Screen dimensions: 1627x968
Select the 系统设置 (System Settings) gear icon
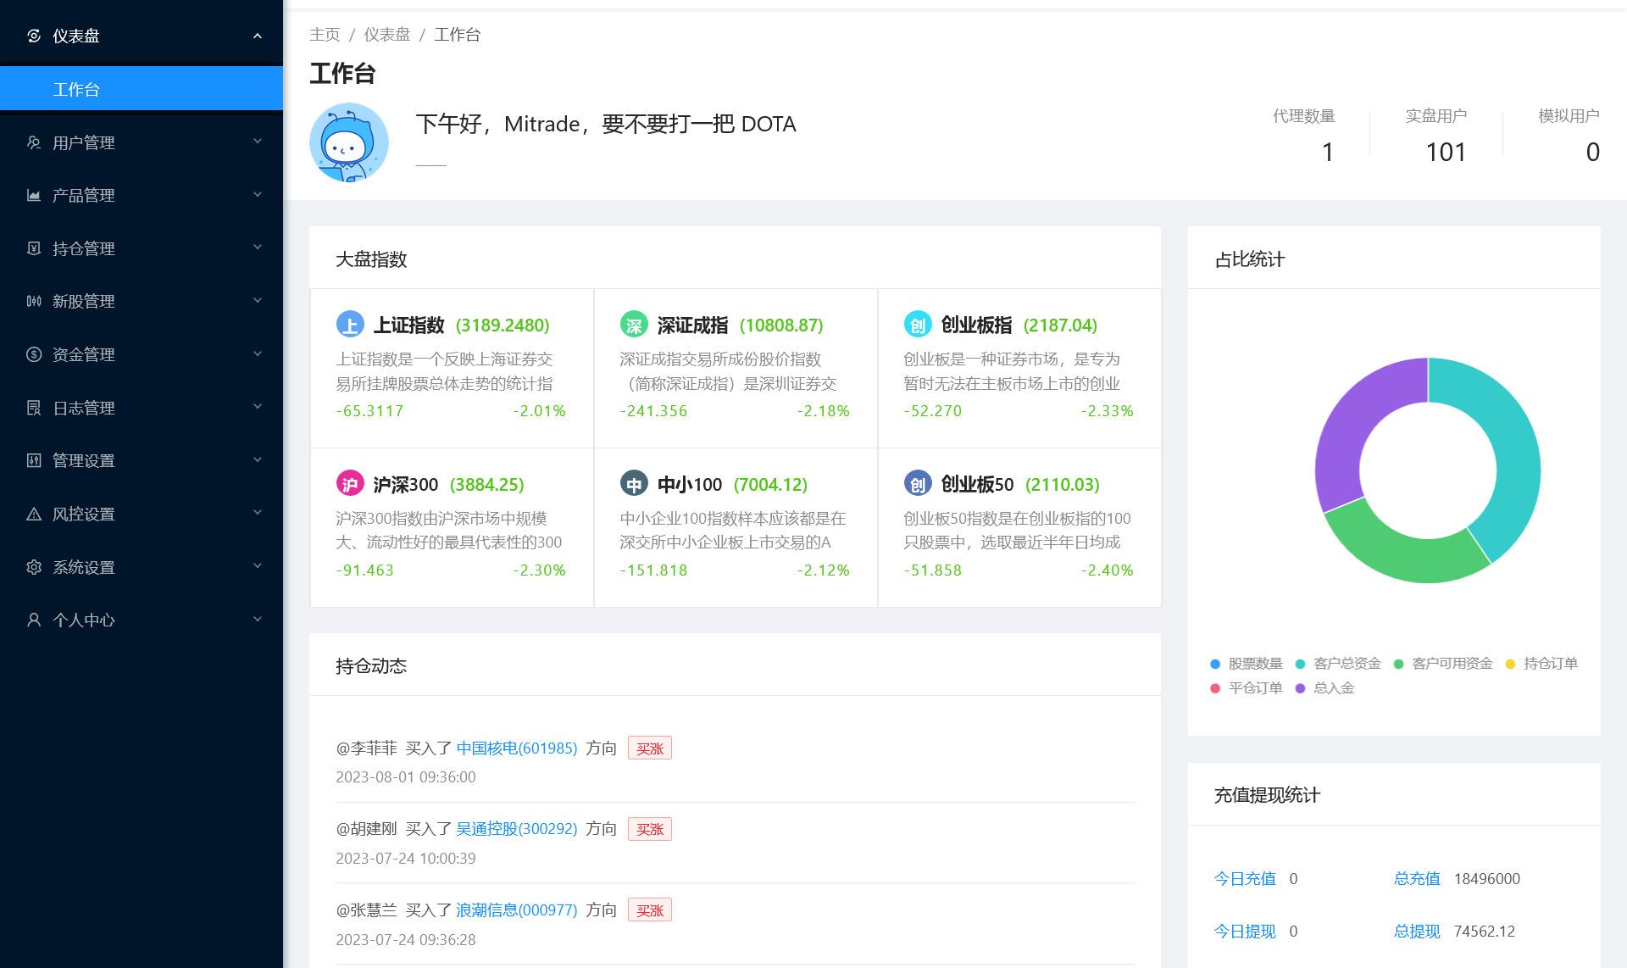[34, 566]
